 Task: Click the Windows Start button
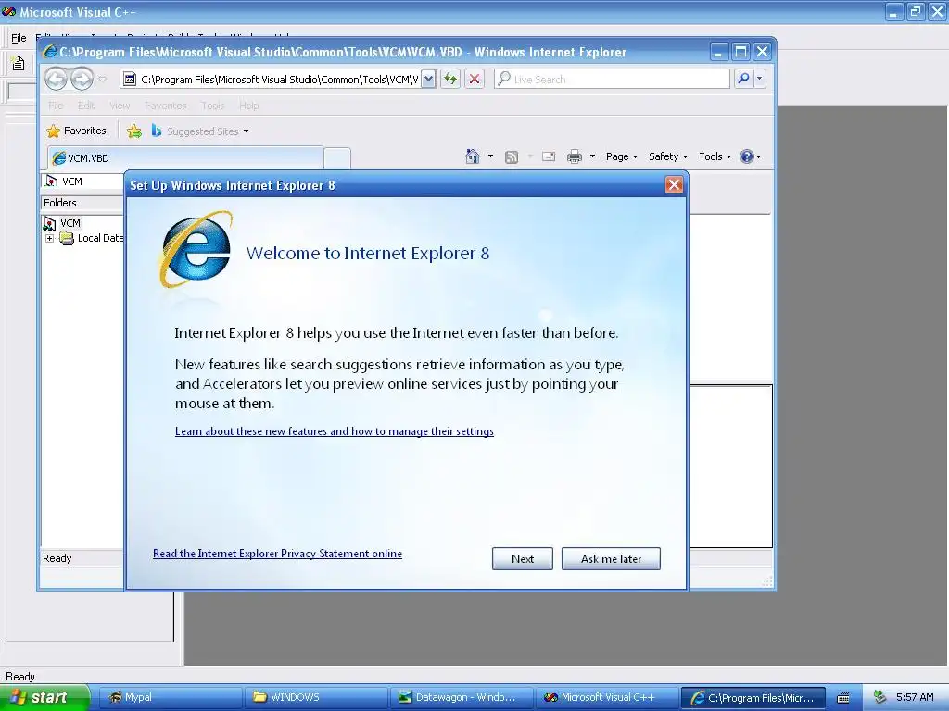(44, 697)
